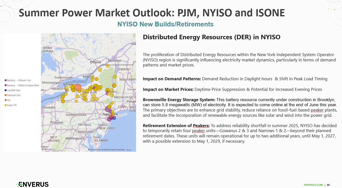Click the slide title Summer Power Market Outlook
Screen dimensions: 342x188
(152, 13)
